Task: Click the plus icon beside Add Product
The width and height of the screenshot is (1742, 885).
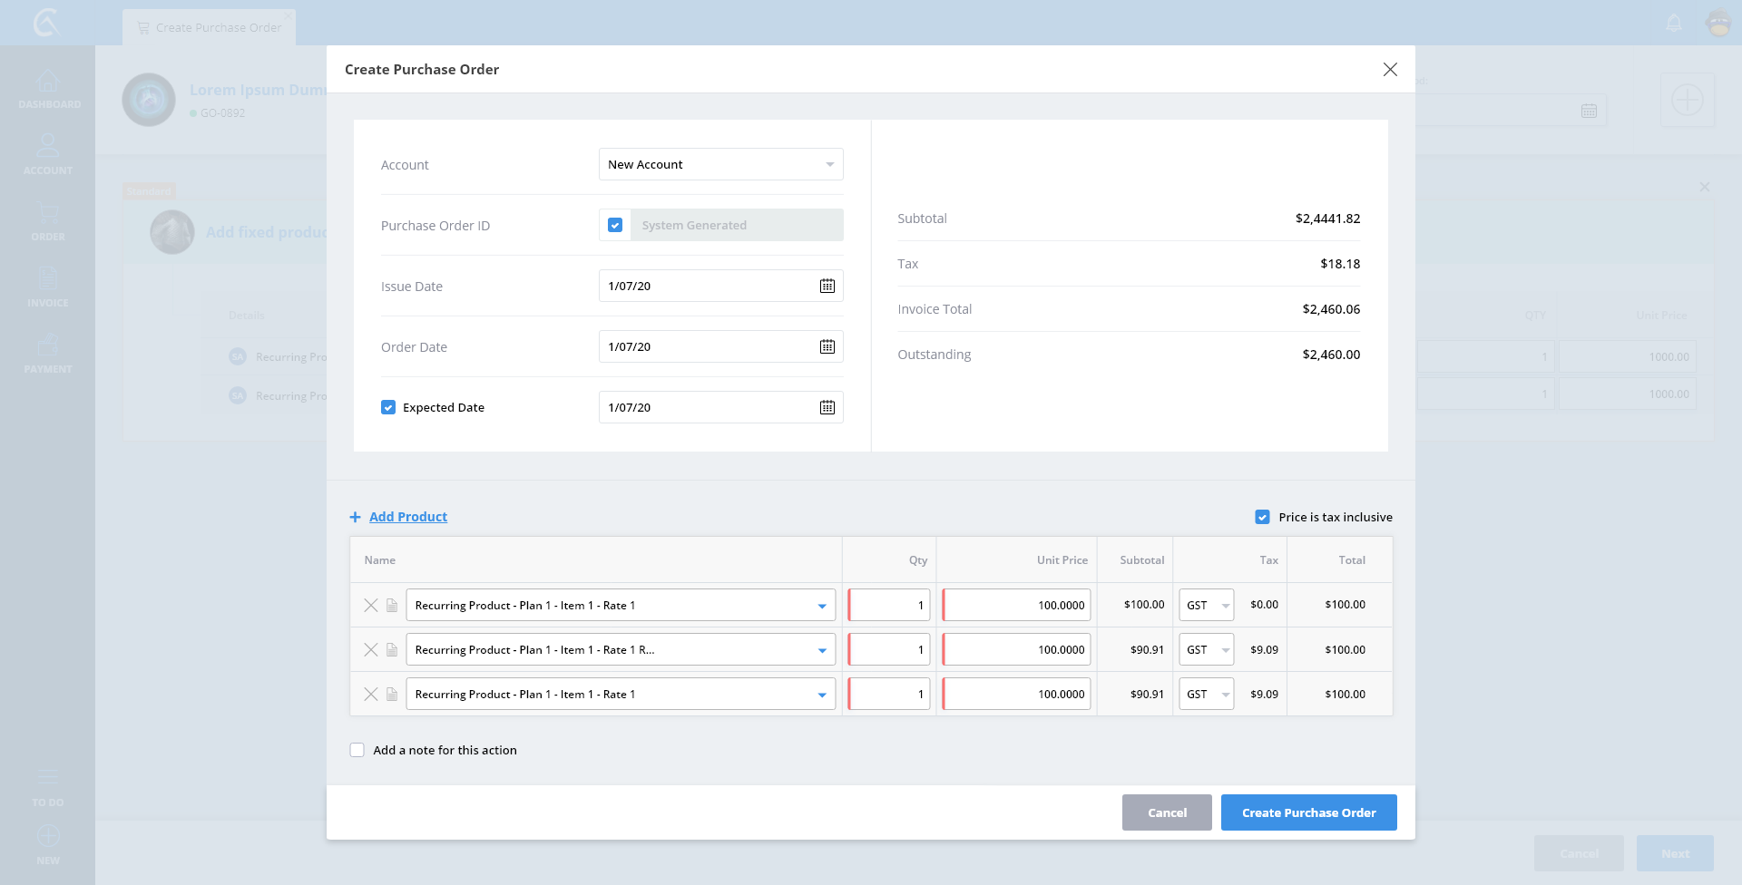Action: (x=355, y=517)
